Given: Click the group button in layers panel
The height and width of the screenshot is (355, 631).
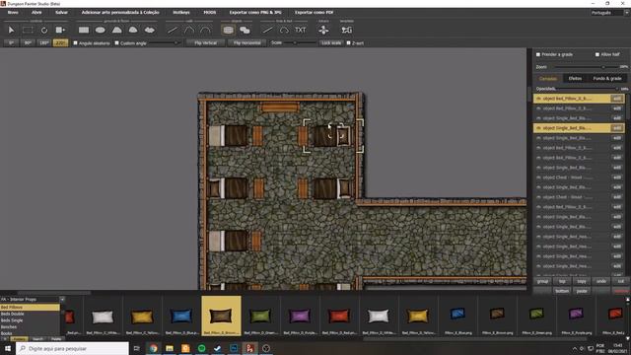Looking at the screenshot, I should pyautogui.click(x=542, y=281).
